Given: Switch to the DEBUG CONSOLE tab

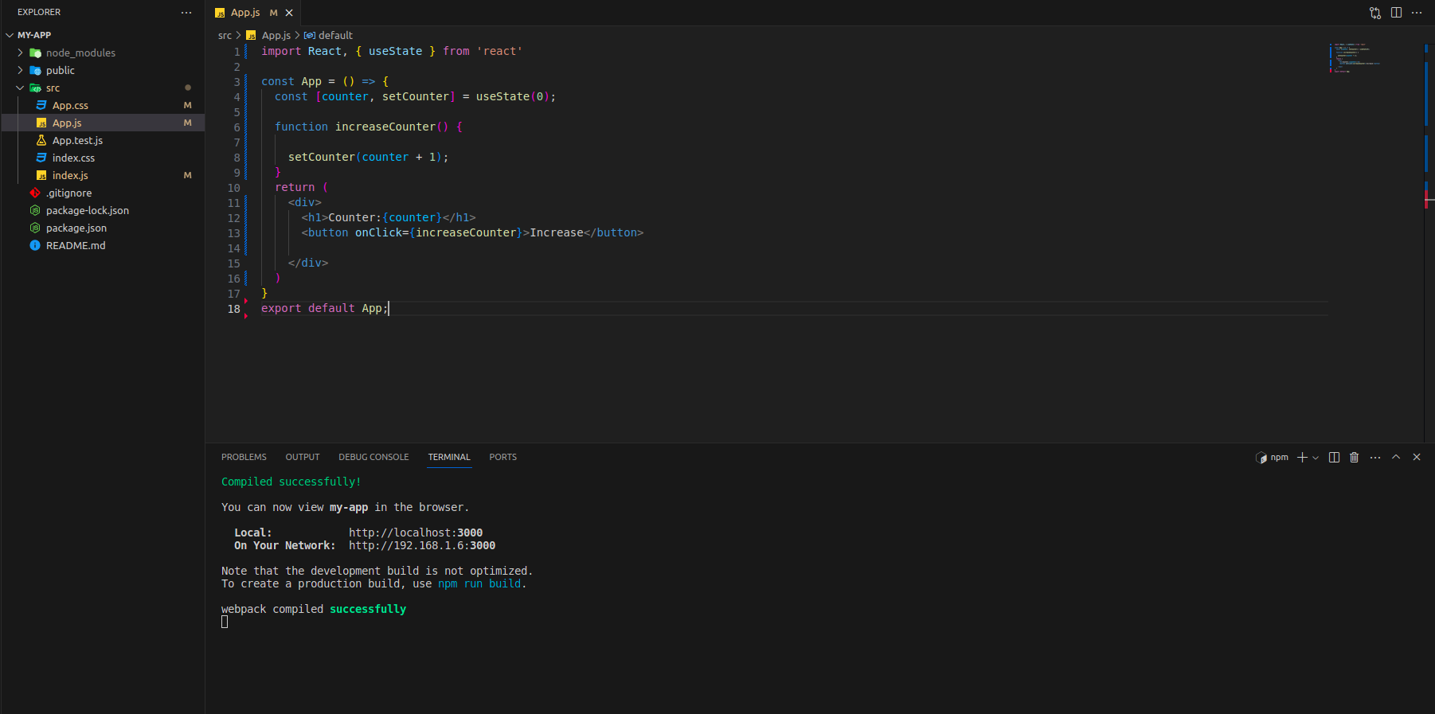Looking at the screenshot, I should click(373, 458).
